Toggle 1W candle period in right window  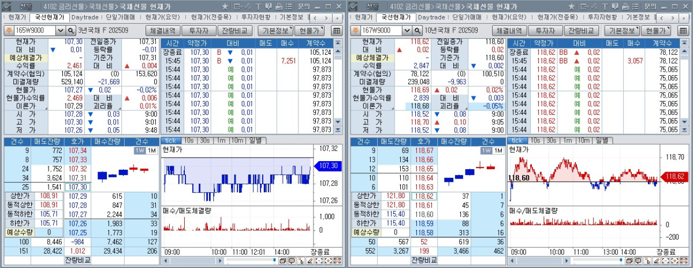(x=486, y=150)
